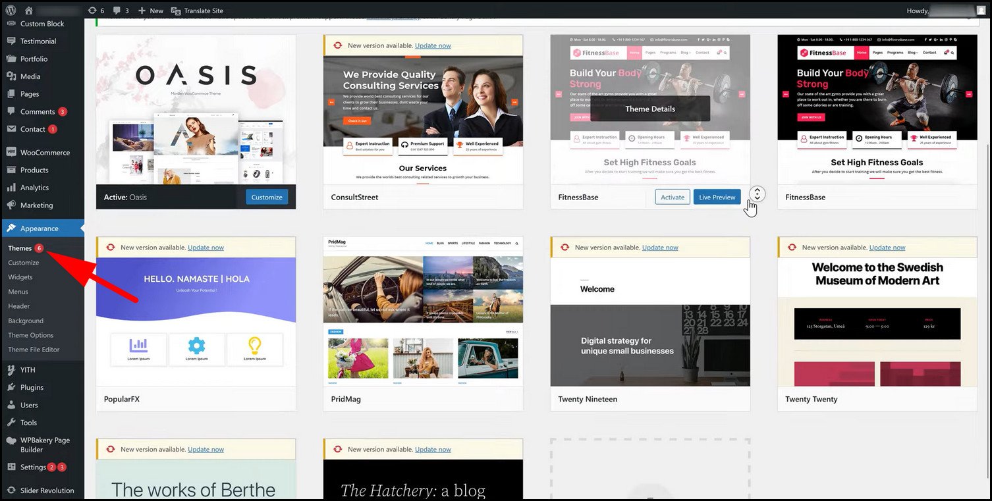Open the site home icon
Screen dimensions: 992x501
28,11
